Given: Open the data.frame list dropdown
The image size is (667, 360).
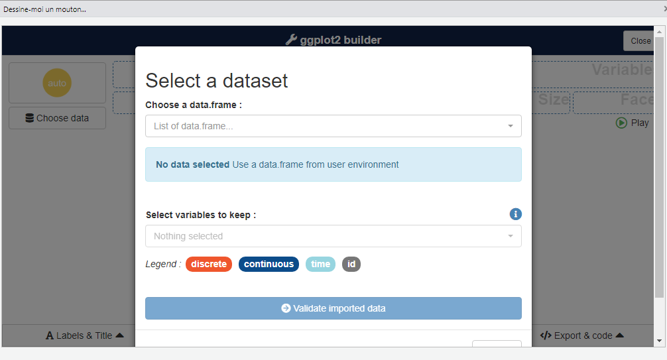Looking at the screenshot, I should pyautogui.click(x=333, y=126).
